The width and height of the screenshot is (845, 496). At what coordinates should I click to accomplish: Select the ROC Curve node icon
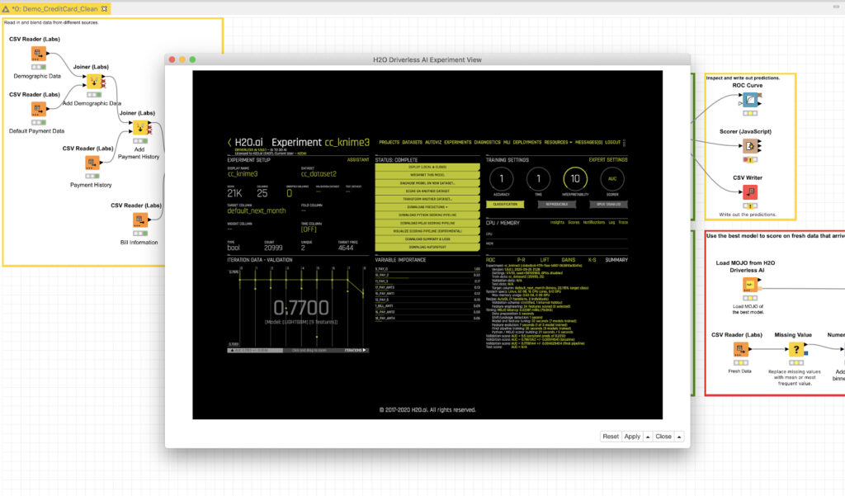[x=750, y=101]
